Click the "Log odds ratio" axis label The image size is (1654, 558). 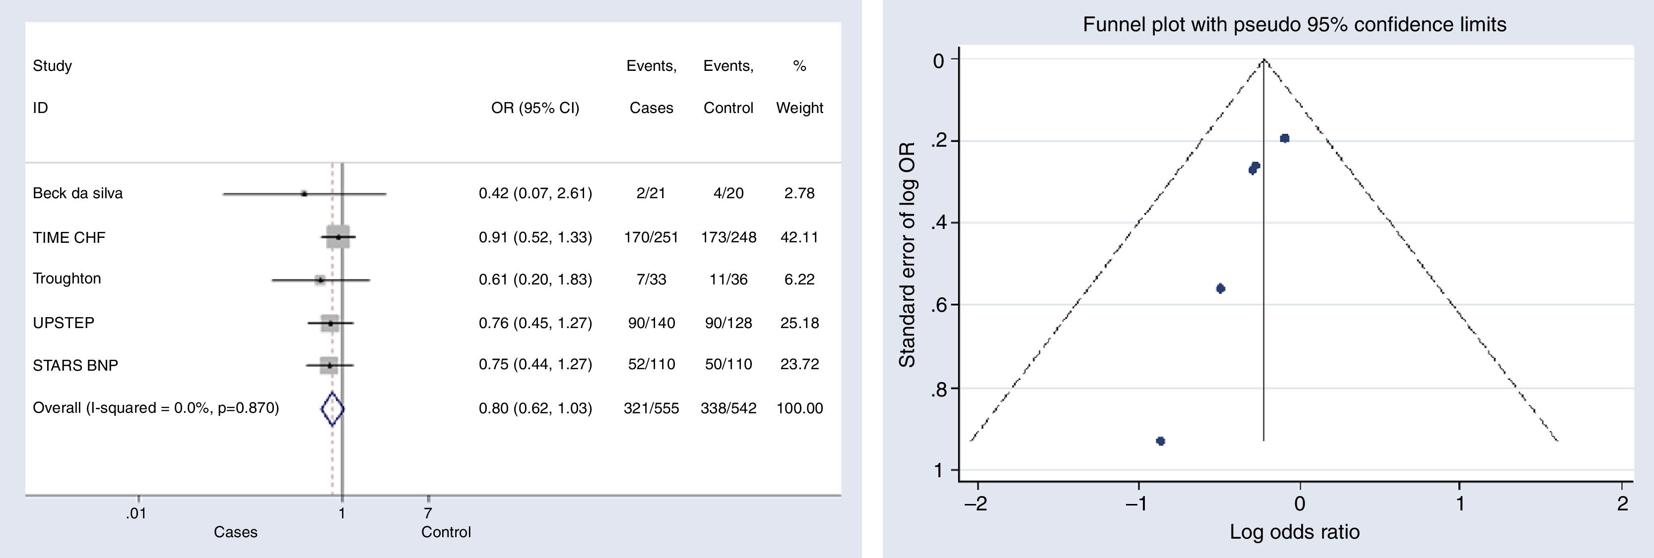[x=1294, y=532]
